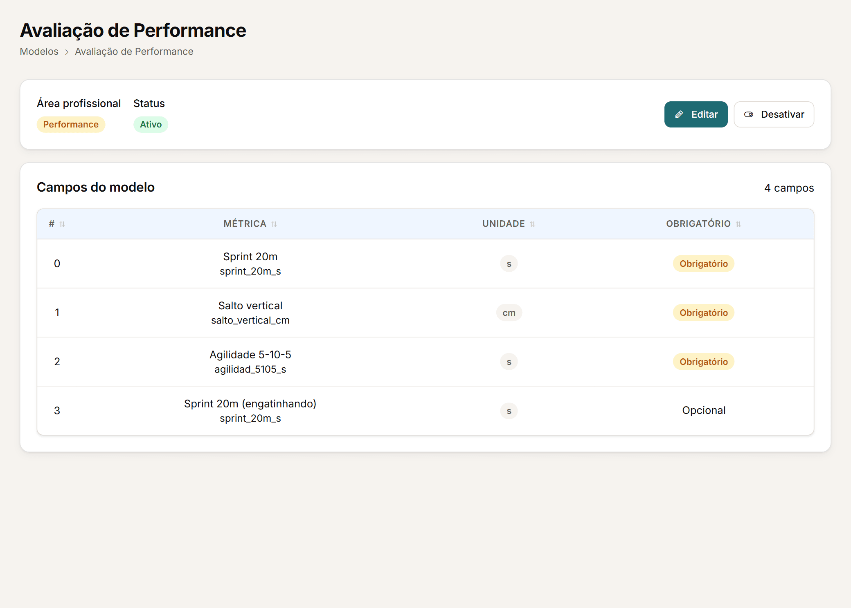The image size is (851, 608).
Task: Click the Editar button
Action: point(696,114)
